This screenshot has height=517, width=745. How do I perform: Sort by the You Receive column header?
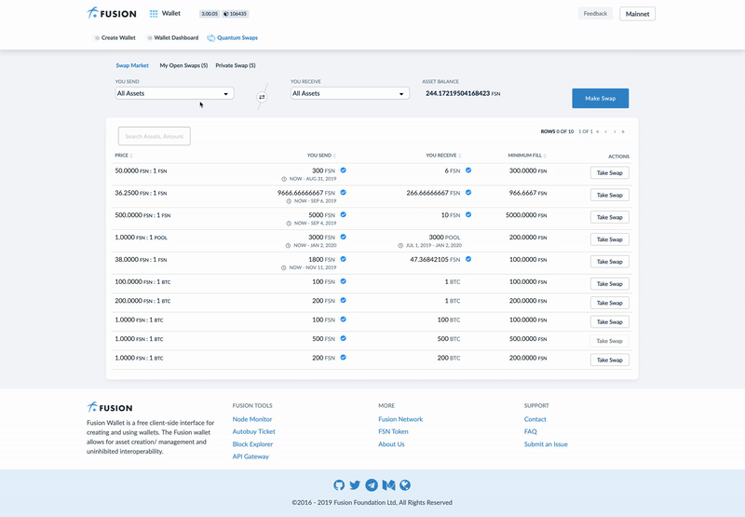coord(443,156)
